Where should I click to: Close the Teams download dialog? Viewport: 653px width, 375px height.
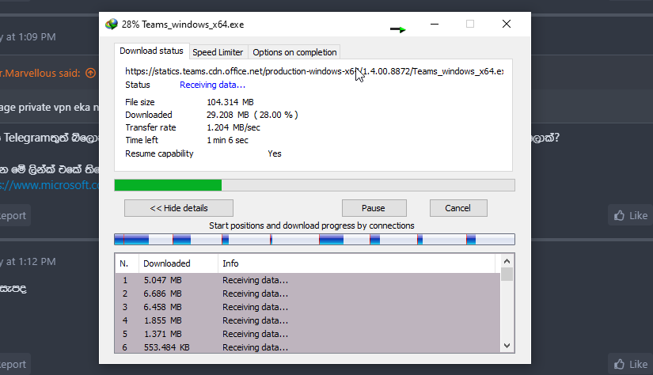pyautogui.click(x=507, y=25)
